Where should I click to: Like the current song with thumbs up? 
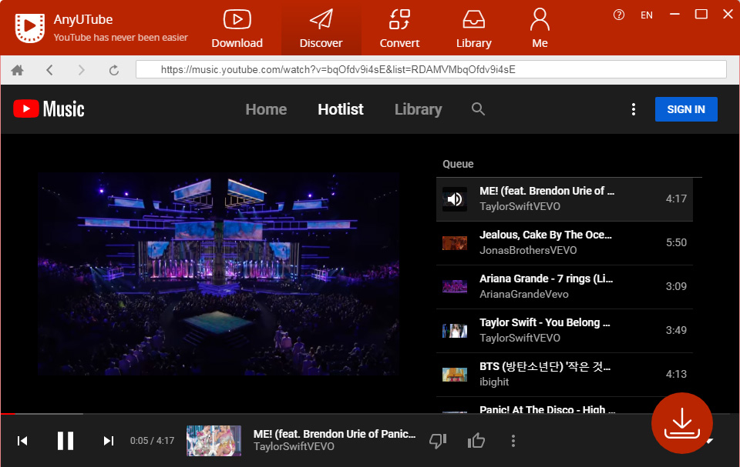pos(476,441)
